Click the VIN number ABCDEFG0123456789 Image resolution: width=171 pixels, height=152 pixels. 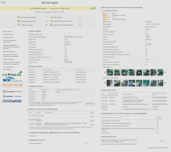[x=40, y=8]
